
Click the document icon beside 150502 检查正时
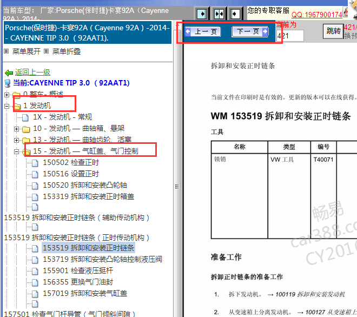click(35, 163)
